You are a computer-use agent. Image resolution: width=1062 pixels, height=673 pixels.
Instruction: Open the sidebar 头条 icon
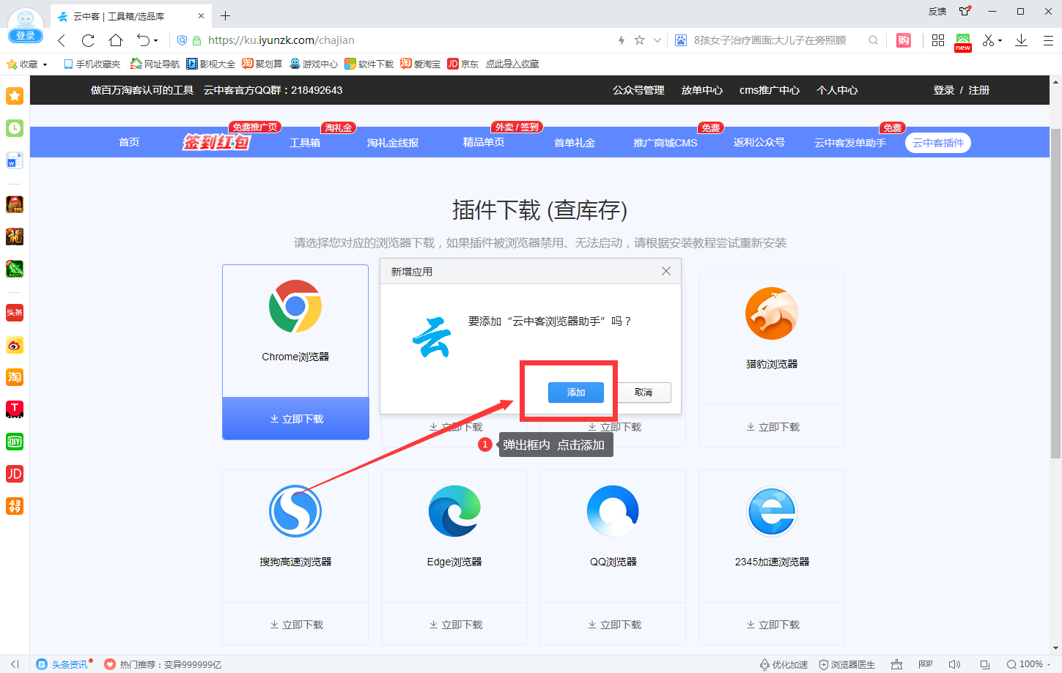pyautogui.click(x=15, y=313)
